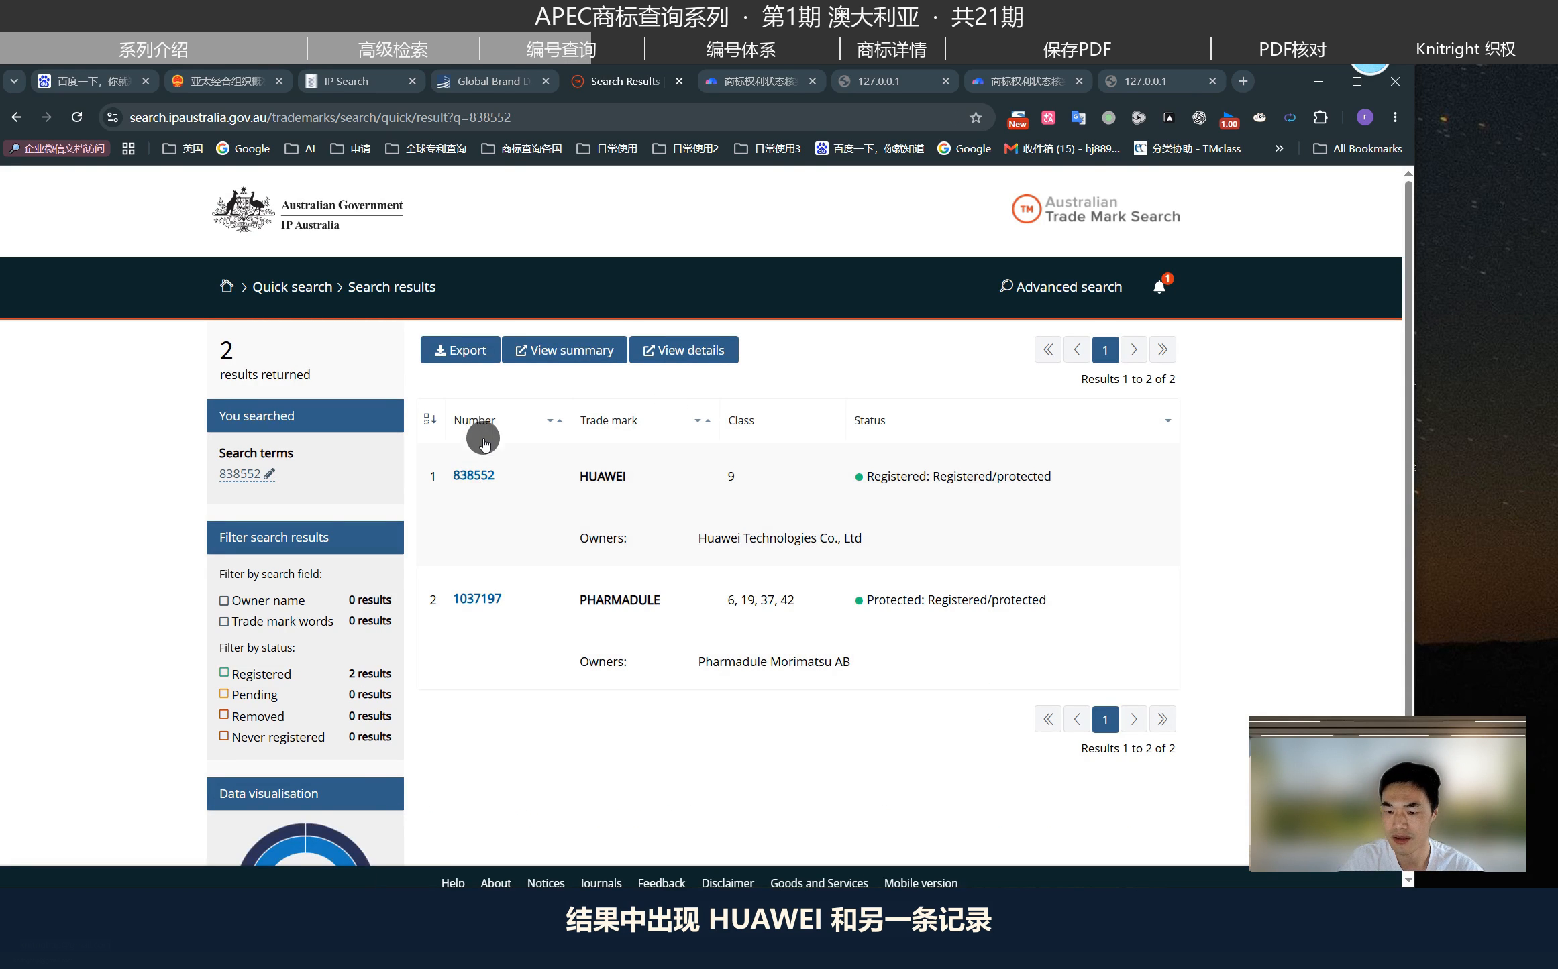Image resolution: width=1558 pixels, height=969 pixels.
Task: Toggle the Pending status filter
Action: pyautogui.click(x=224, y=693)
